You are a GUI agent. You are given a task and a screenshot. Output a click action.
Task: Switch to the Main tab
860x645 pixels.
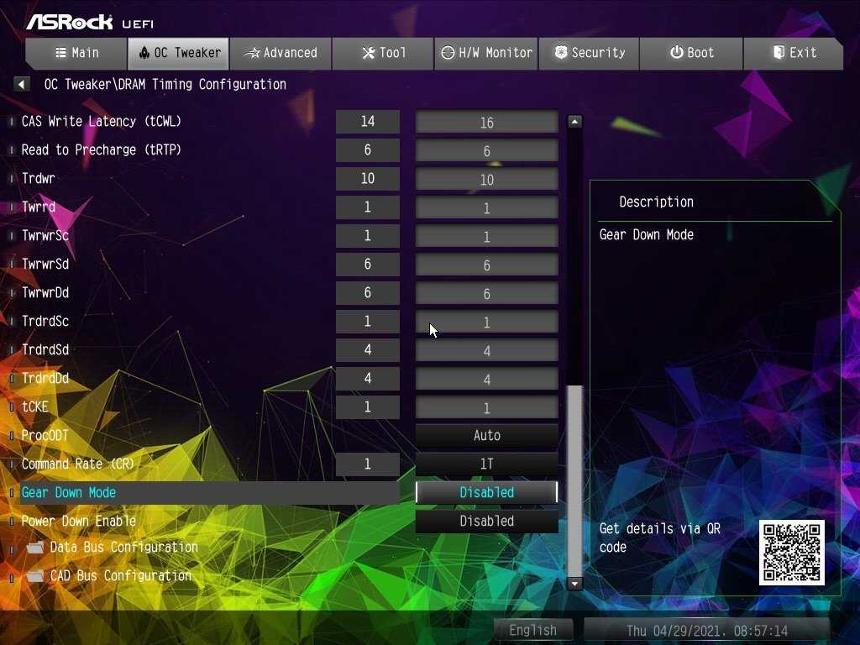click(76, 53)
